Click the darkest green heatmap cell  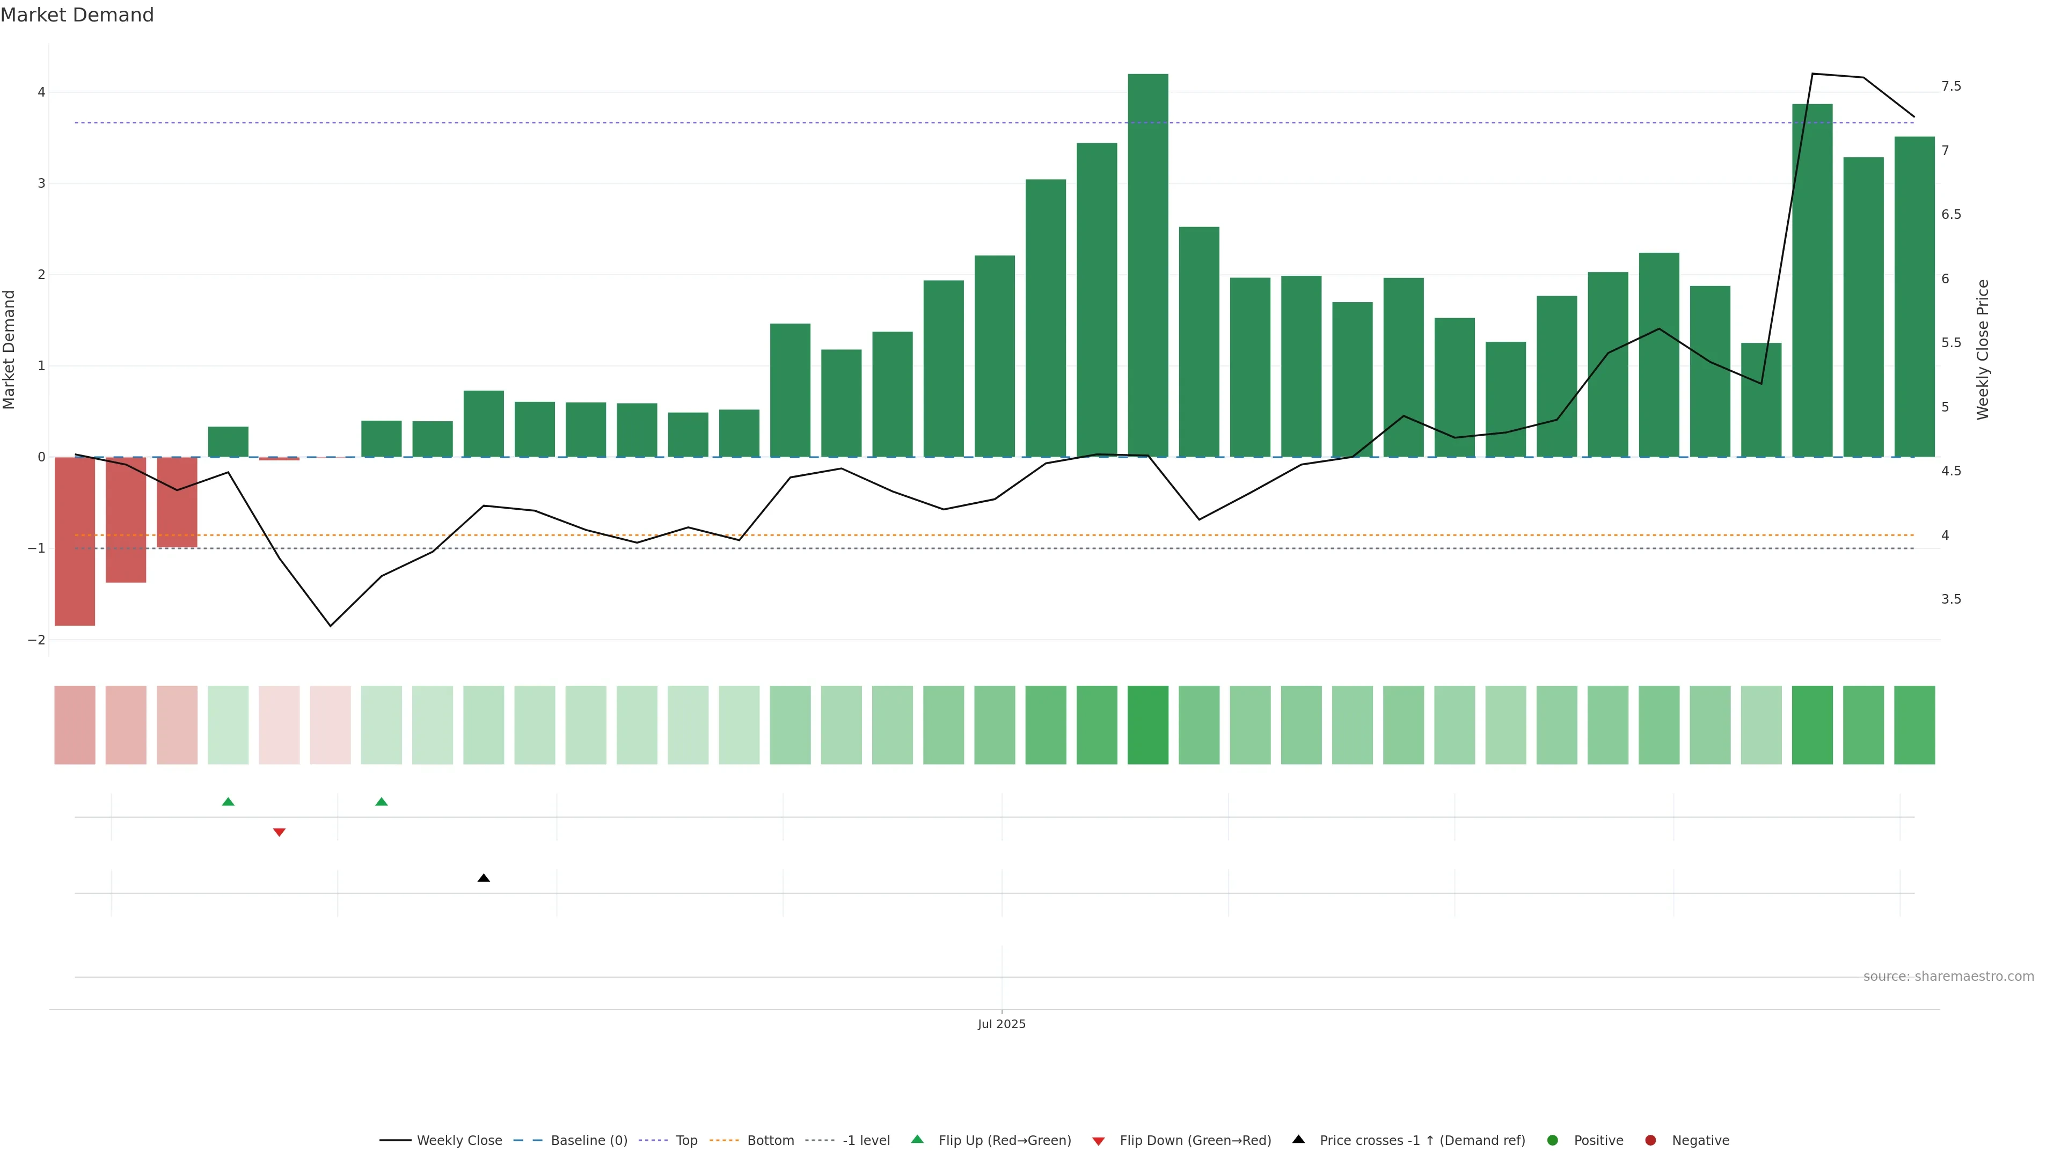1148,725
